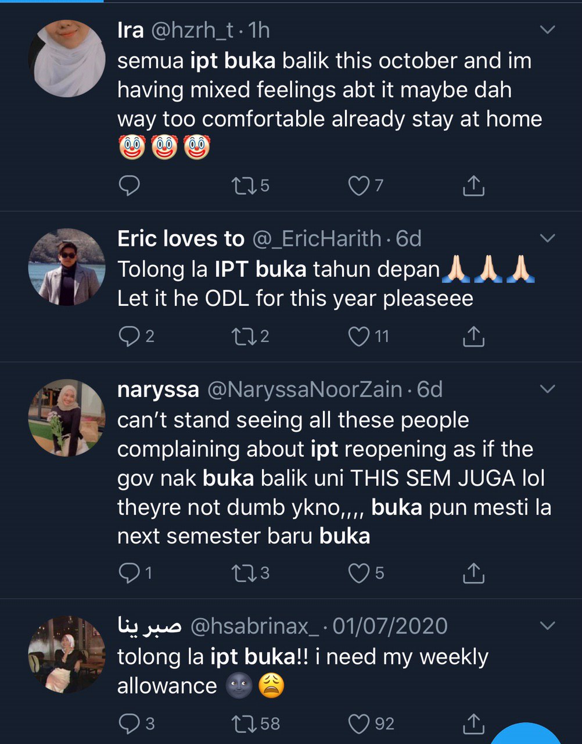Retweet Ira's tweet about ipt buka
582x744 pixels.
coord(241,186)
